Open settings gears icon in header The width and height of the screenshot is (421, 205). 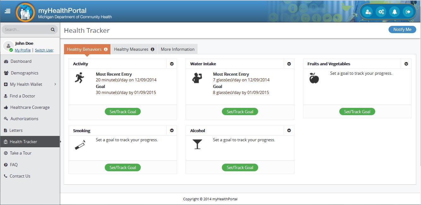(381, 12)
